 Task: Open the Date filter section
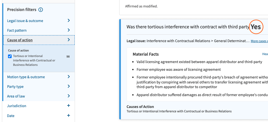(11, 116)
